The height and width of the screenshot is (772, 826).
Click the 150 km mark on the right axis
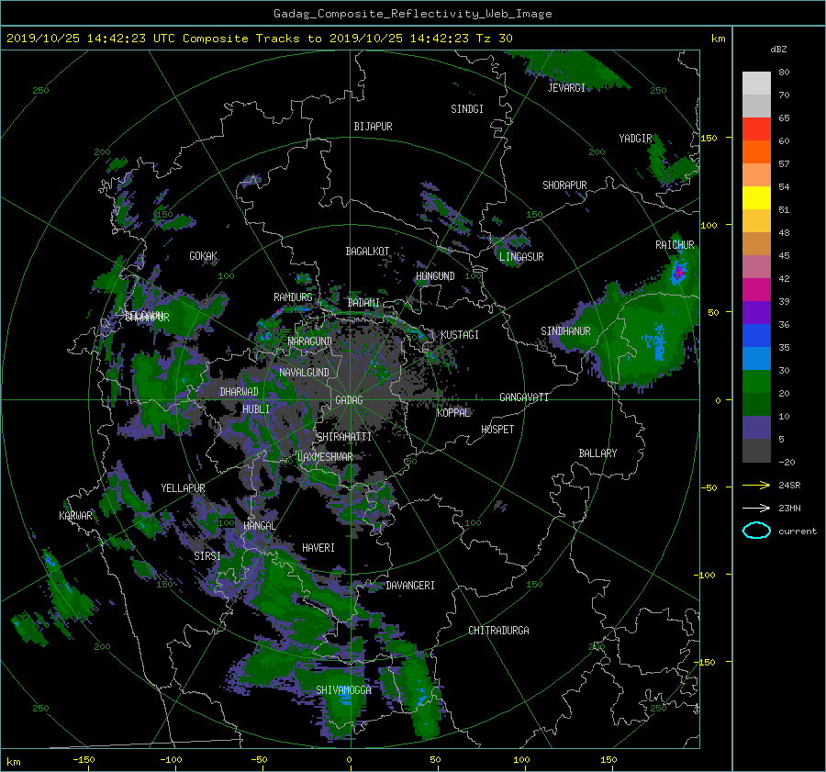(709, 138)
